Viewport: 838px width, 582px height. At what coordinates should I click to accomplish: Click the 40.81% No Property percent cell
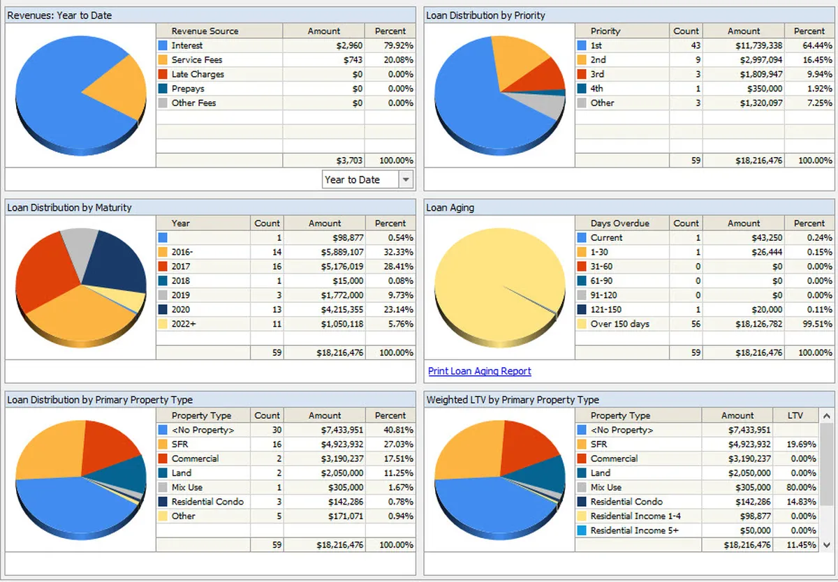tap(390, 430)
